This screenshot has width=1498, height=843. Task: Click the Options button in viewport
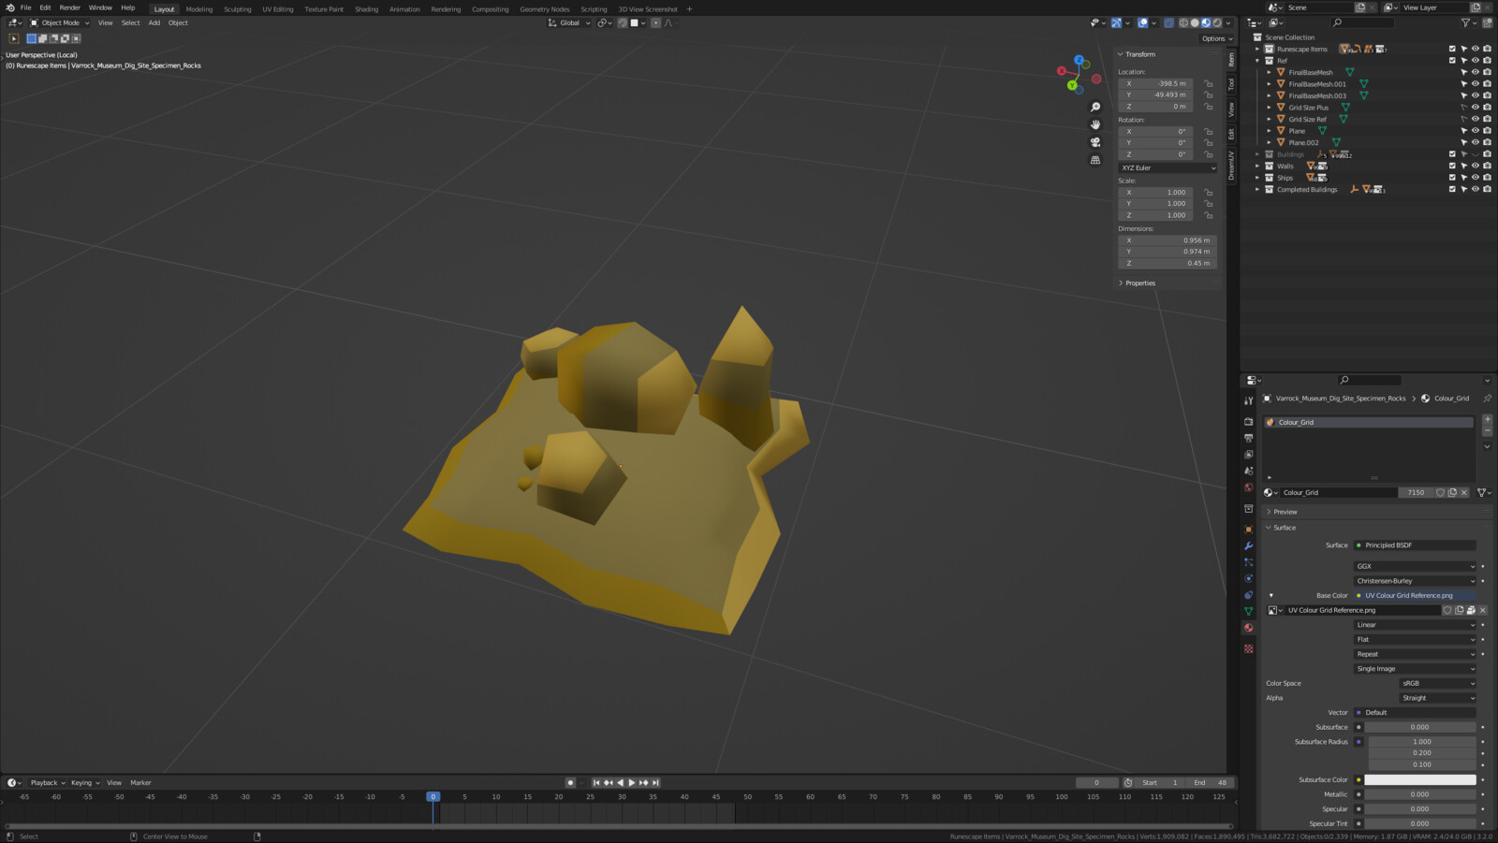(1217, 38)
